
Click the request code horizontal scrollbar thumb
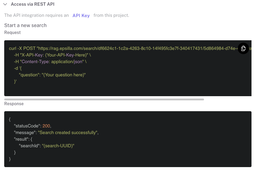tap(104, 99)
